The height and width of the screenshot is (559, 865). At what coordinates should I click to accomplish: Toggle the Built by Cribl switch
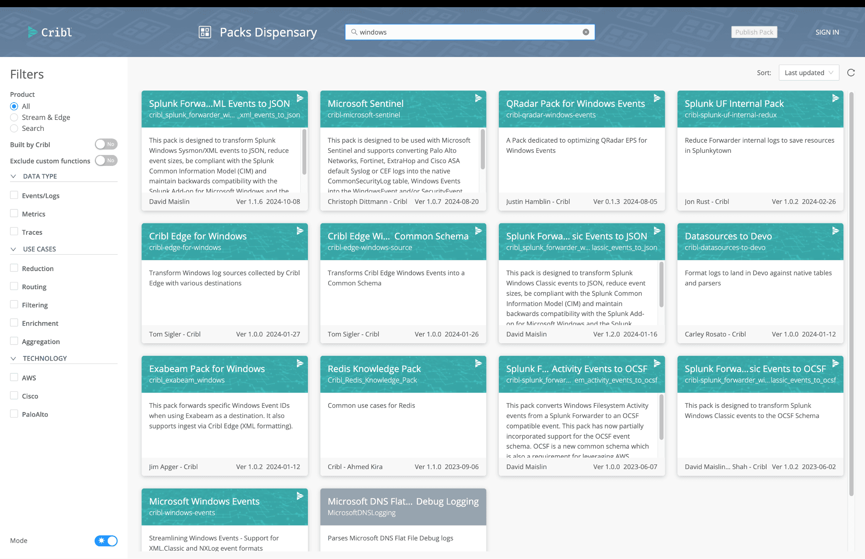pos(106,144)
